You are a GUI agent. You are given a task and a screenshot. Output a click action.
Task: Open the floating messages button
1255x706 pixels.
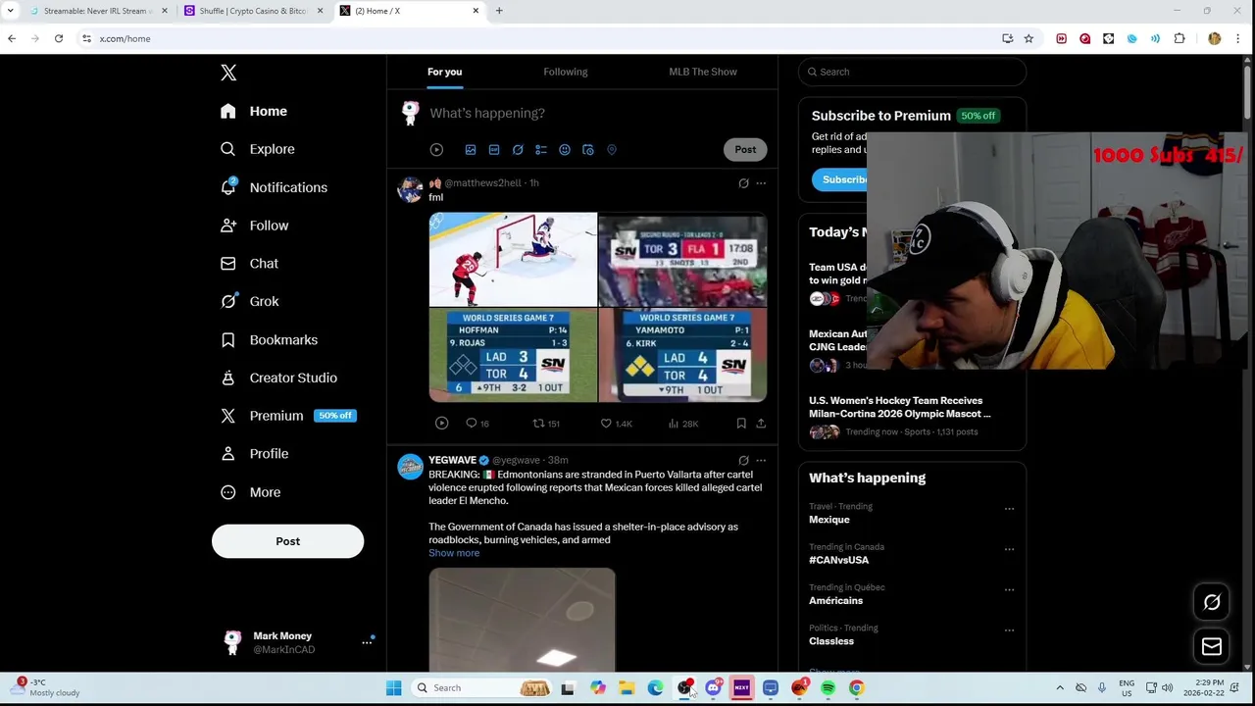tap(1212, 646)
